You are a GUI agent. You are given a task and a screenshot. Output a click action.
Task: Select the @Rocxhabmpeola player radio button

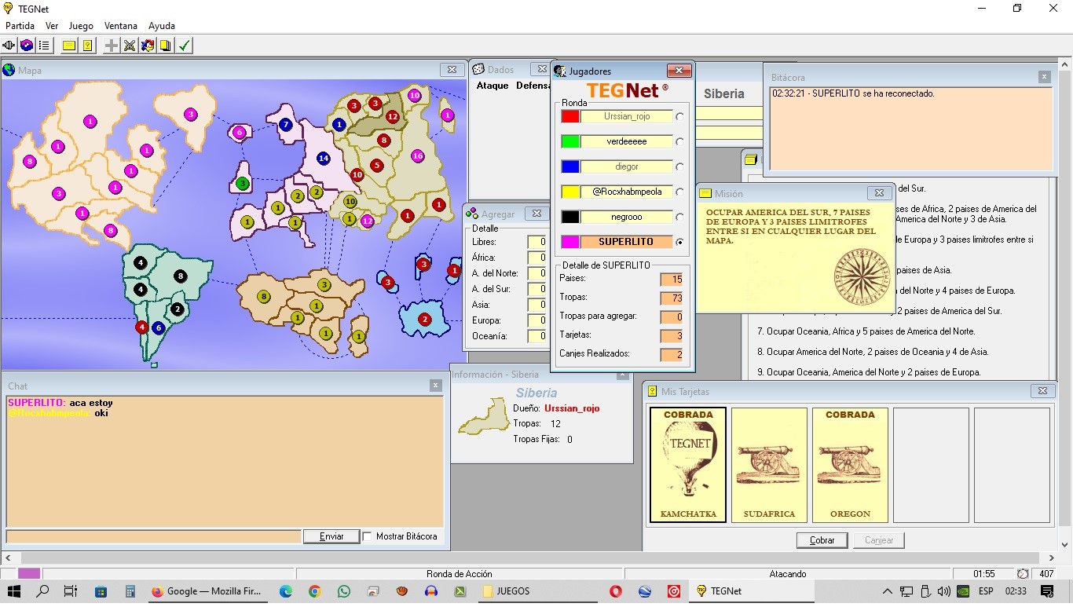click(679, 192)
